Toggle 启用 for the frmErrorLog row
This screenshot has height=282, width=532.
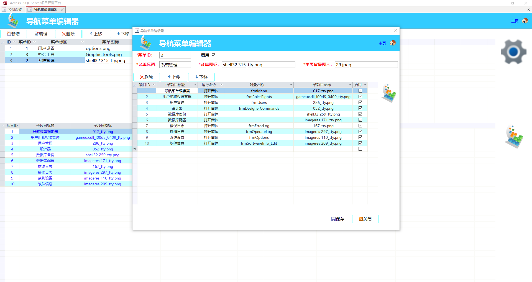point(360,126)
